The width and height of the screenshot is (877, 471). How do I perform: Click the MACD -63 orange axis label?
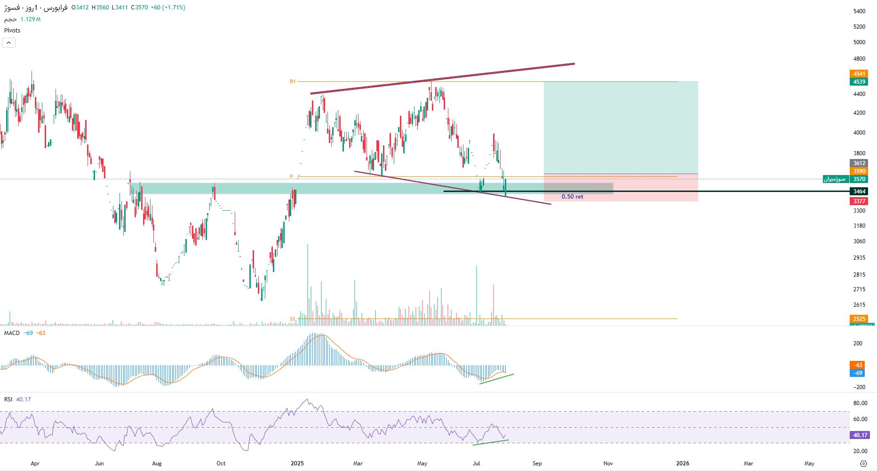857,365
